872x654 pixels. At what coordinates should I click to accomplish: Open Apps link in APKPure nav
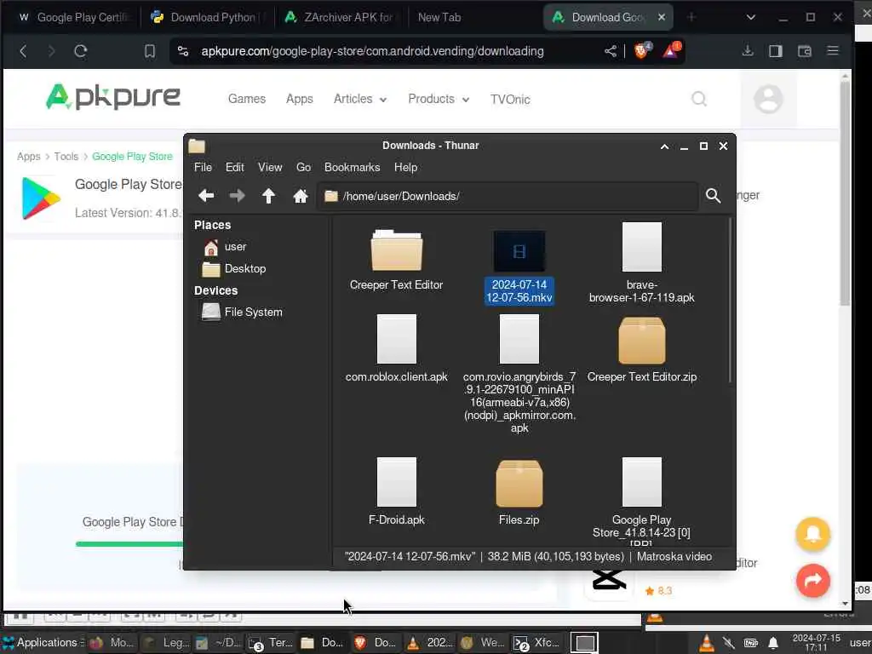[x=299, y=99]
